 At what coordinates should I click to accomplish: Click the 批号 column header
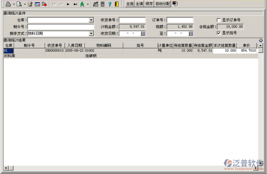pos(140,45)
